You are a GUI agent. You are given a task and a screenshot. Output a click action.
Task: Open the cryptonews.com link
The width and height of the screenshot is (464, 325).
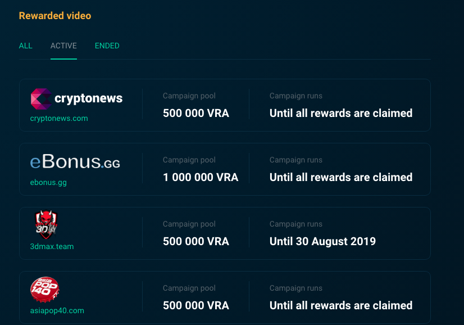tap(59, 119)
